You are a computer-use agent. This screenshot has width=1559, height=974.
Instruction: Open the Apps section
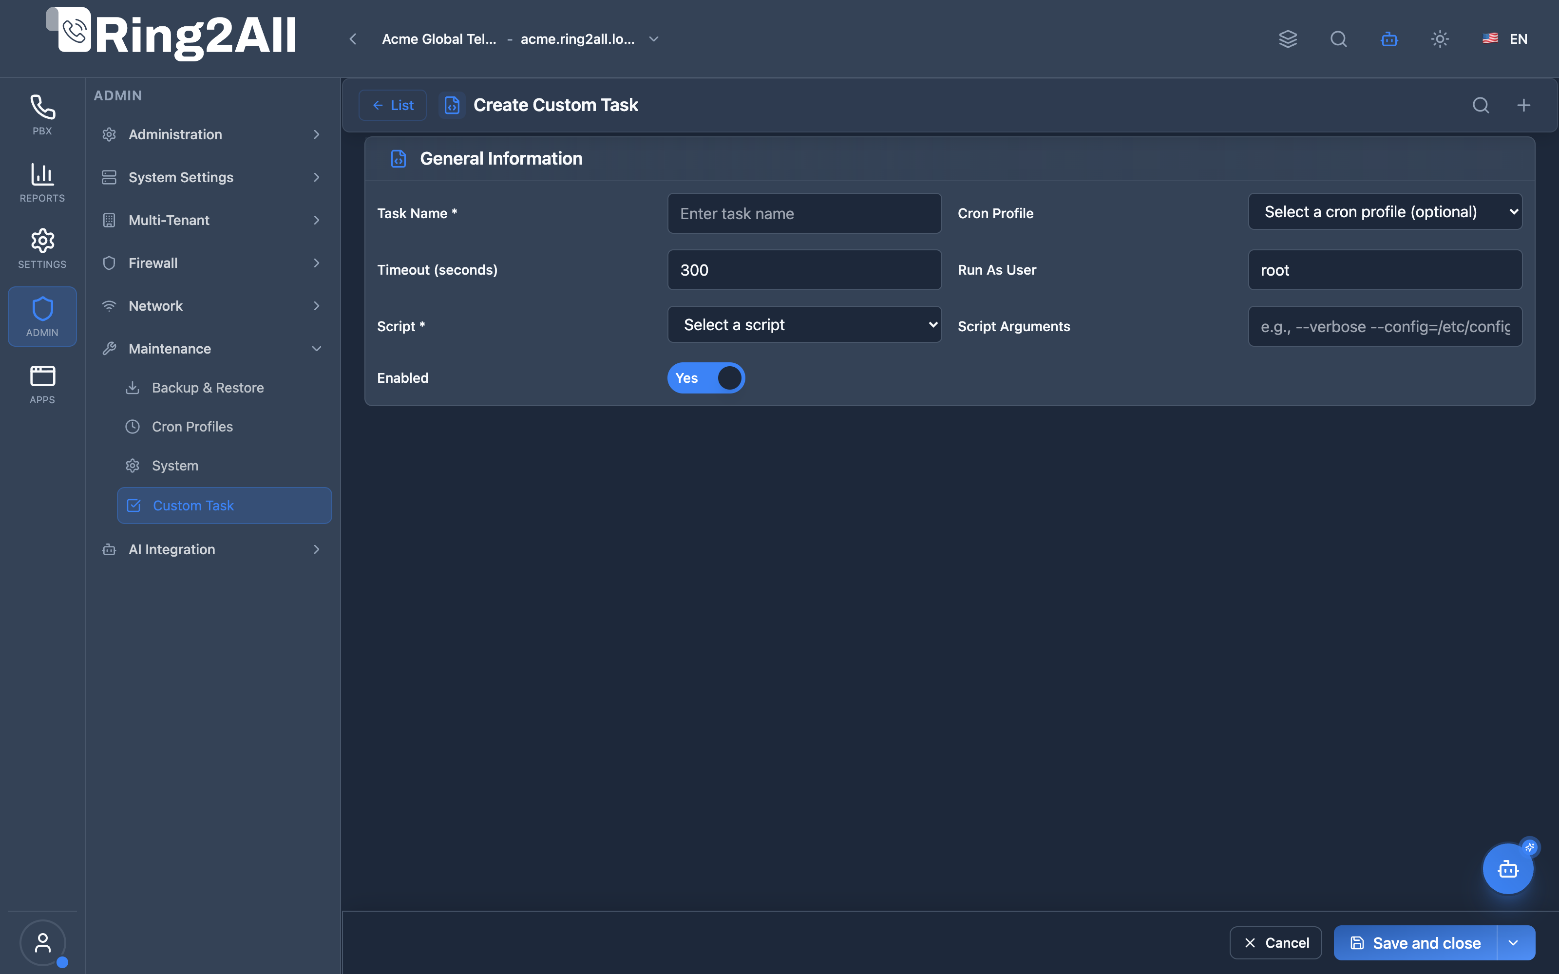click(x=42, y=384)
